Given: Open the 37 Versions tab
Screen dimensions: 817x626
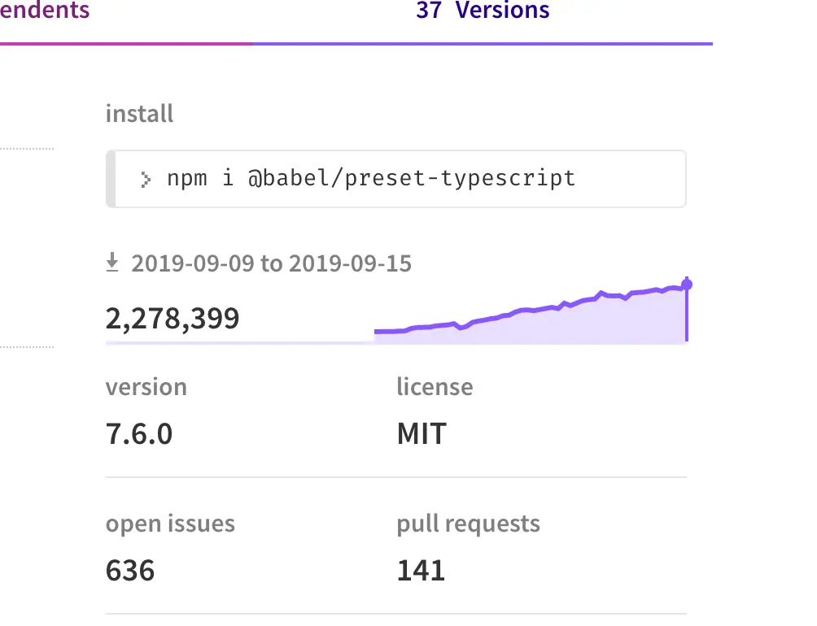Looking at the screenshot, I should coord(483,11).
